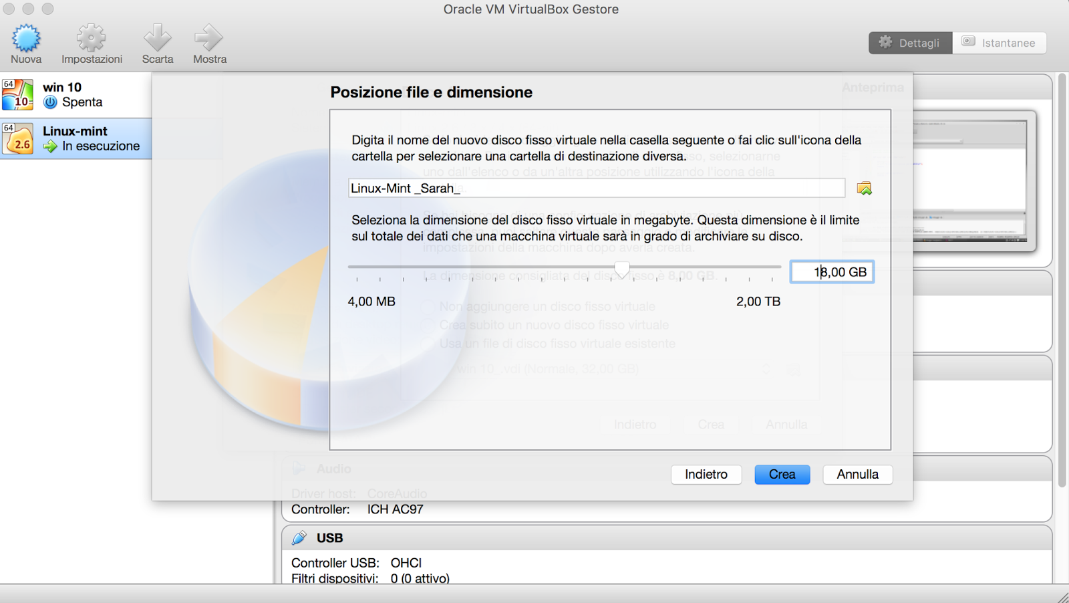Open Impostazioni gear icon

(91, 38)
